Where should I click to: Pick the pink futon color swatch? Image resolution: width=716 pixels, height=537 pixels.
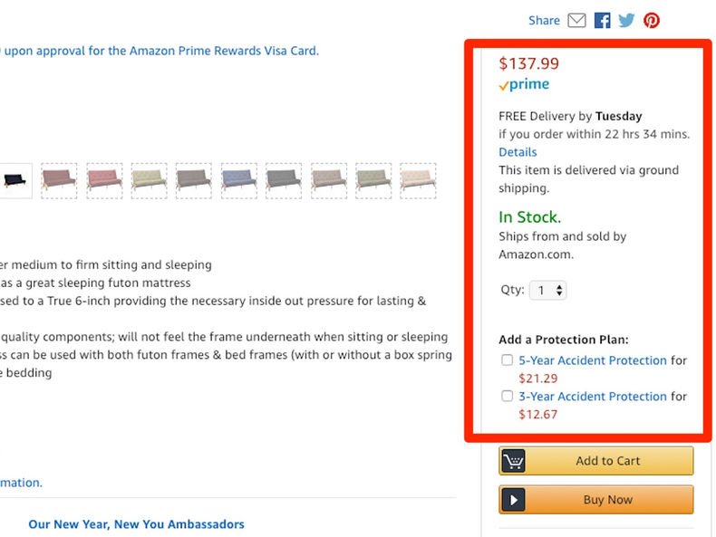point(104,180)
